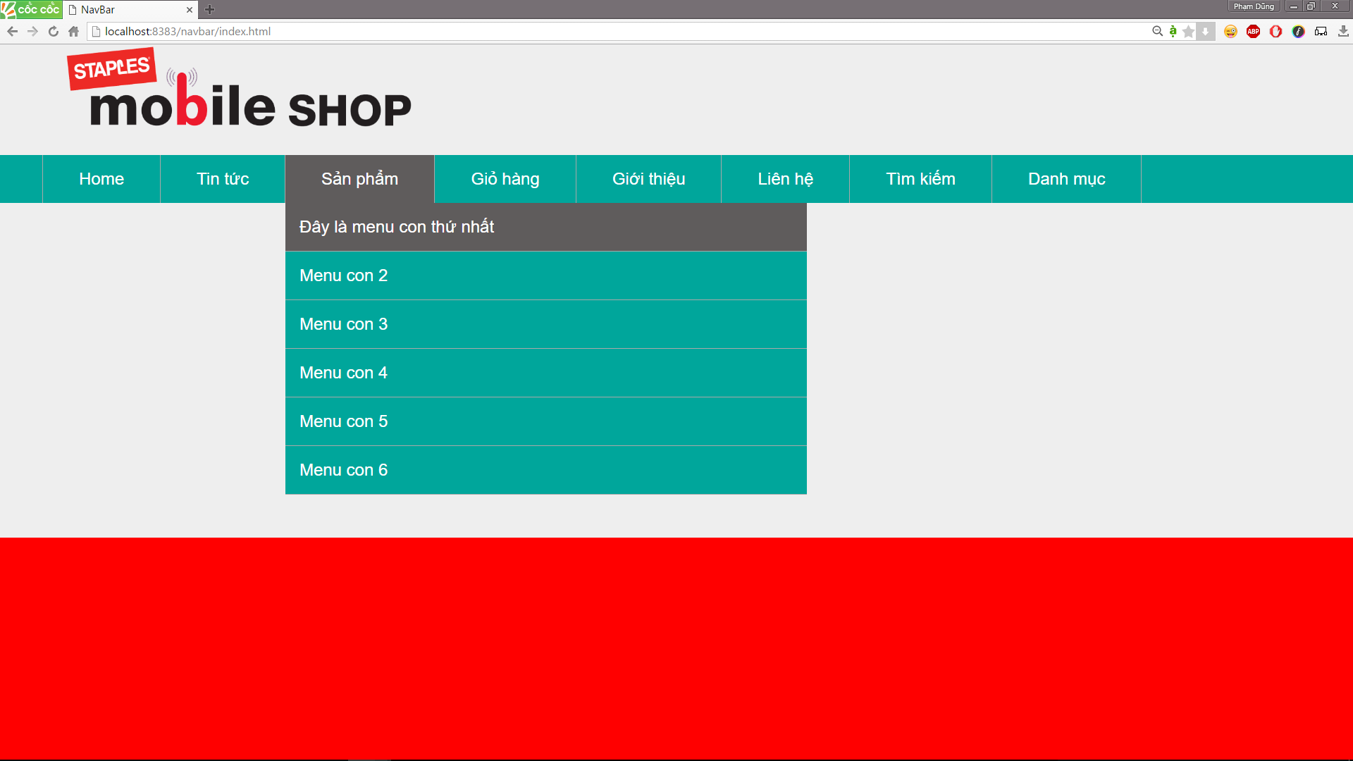Select Menu con 3 from submenu
The height and width of the screenshot is (761, 1353).
click(343, 324)
